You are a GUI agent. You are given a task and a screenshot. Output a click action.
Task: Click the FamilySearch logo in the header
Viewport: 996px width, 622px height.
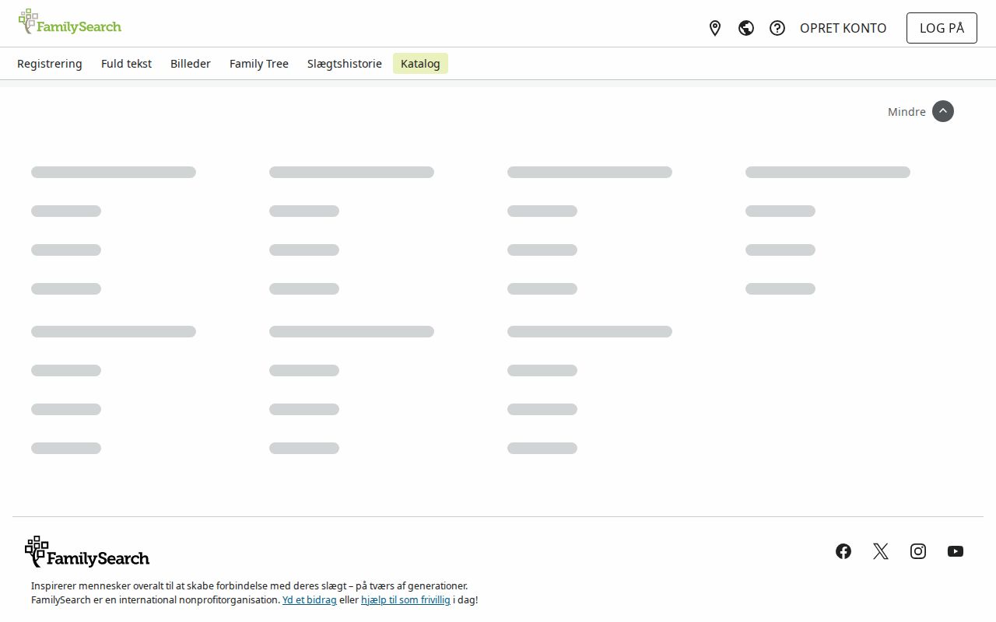click(70, 23)
